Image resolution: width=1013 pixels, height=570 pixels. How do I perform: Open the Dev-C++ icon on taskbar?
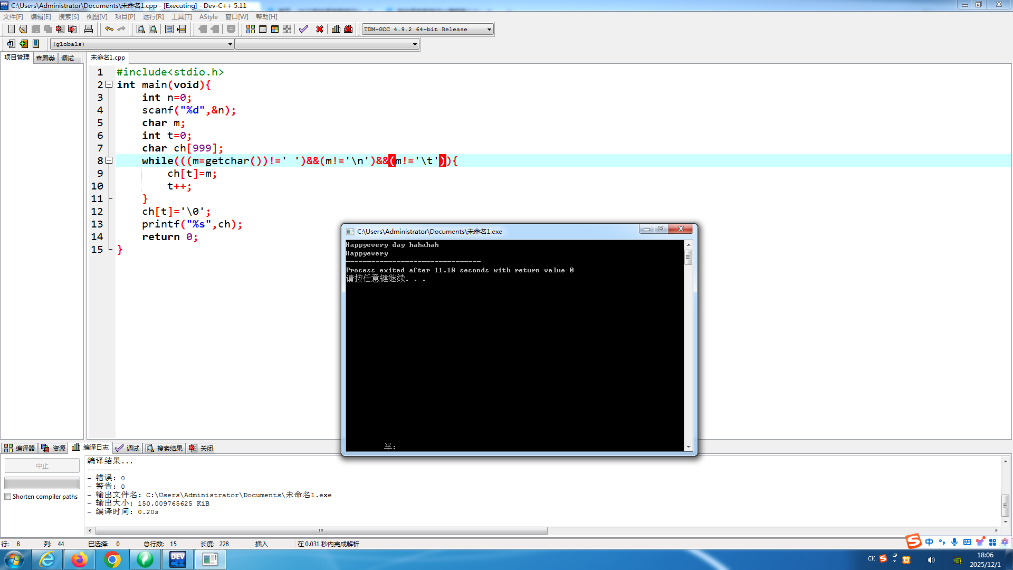coord(178,559)
